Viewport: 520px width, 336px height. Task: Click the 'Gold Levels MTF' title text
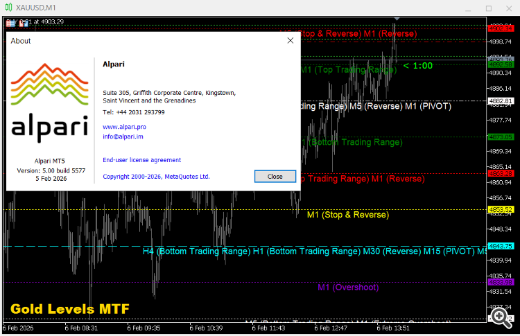70,309
